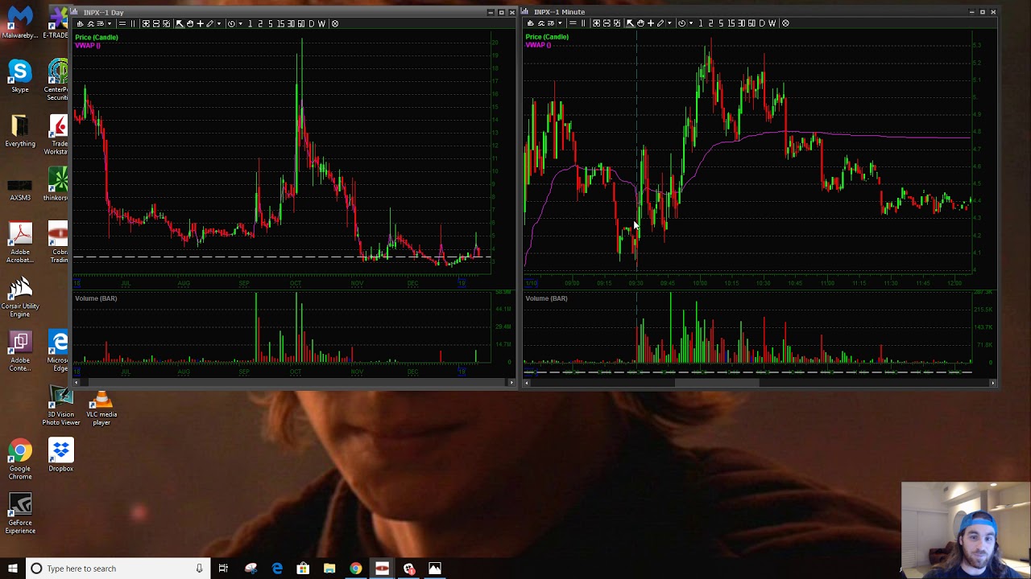Screen dimensions: 1031x579
Task: Click circled-X icon in Day chart toolbar
Action: click(335, 23)
